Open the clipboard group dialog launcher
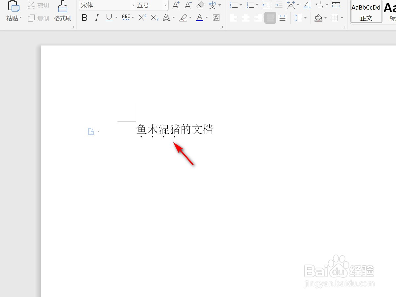The height and width of the screenshot is (297, 396). click(73, 28)
